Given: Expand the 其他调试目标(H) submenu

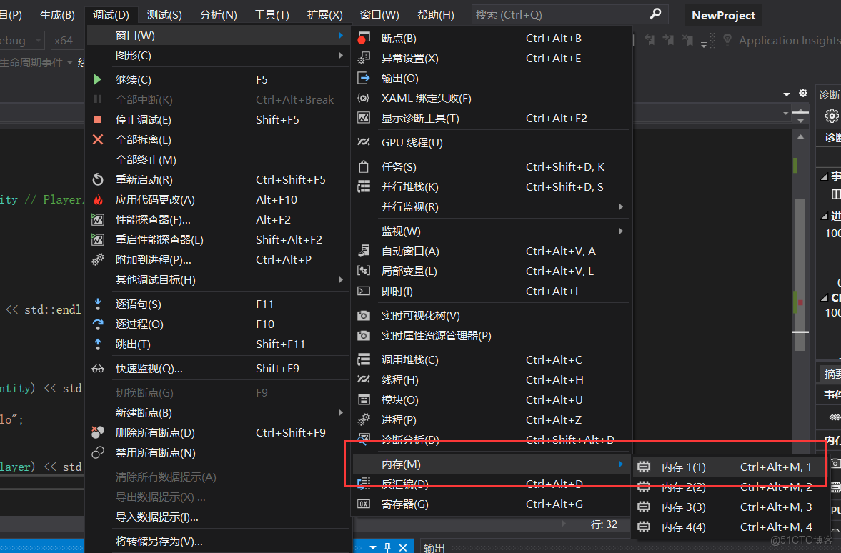Looking at the screenshot, I should pyautogui.click(x=342, y=279).
